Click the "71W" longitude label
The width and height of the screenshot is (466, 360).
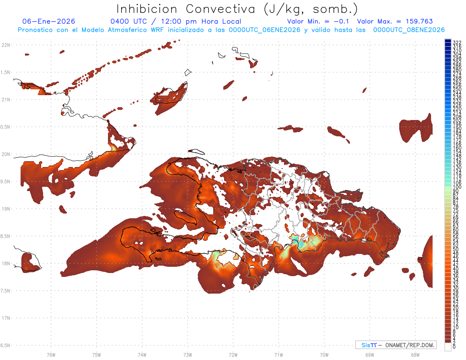pos(278,355)
